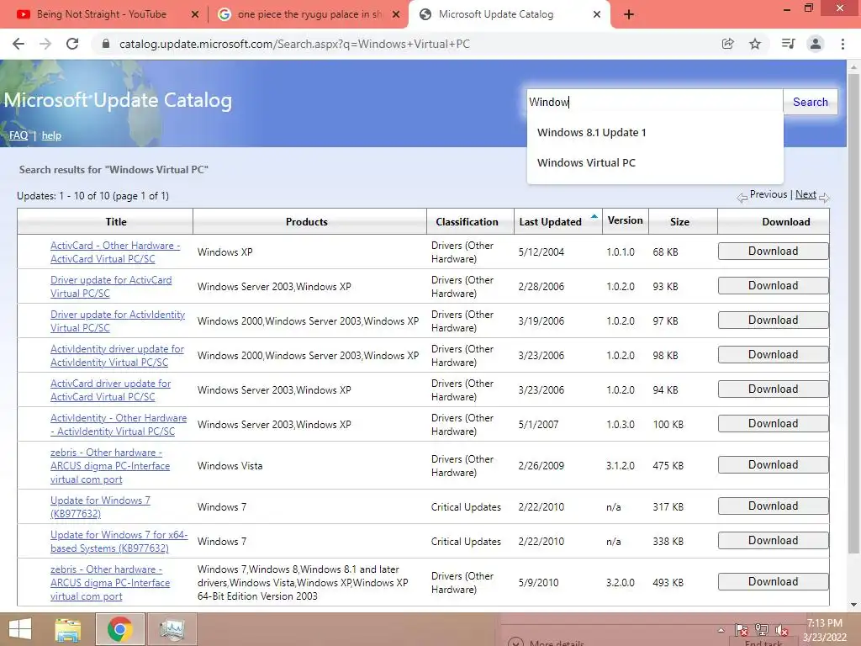Screen dimensions: 861x646
Task: Switch to the Being Not Straight YouTube tab
Action: click(101, 14)
